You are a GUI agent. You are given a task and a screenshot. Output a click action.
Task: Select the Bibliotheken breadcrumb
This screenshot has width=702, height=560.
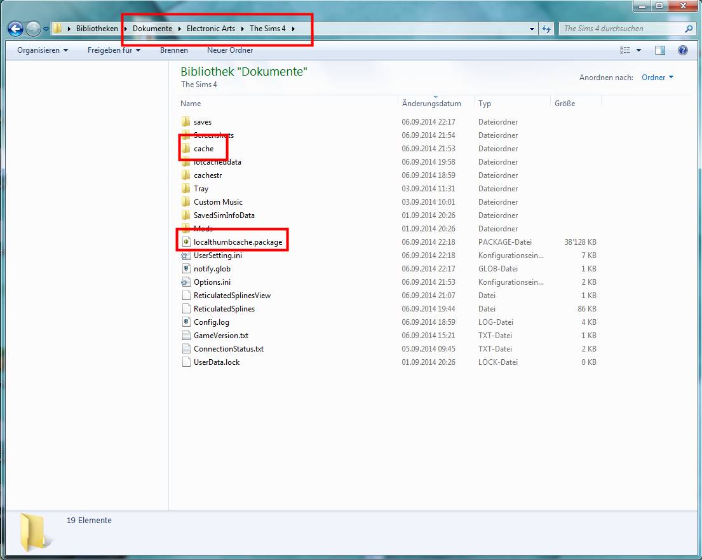(97, 28)
